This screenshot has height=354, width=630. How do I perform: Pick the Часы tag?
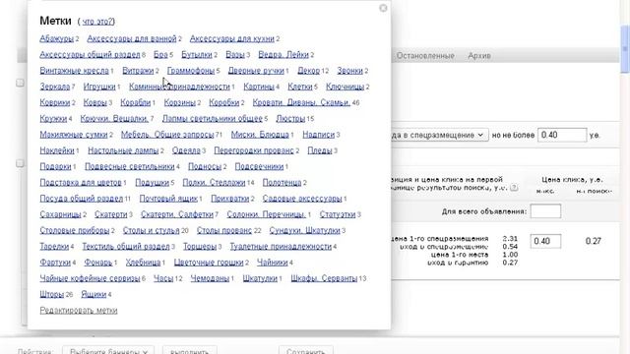tap(163, 278)
